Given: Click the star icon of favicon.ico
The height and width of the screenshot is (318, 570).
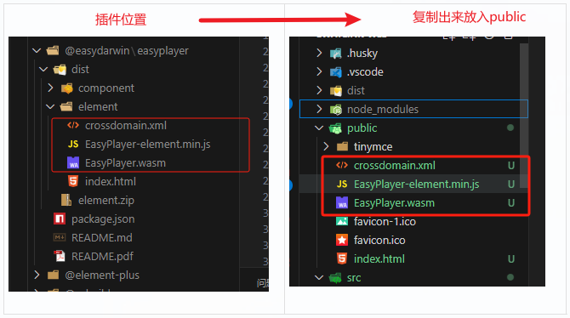Looking at the screenshot, I should [x=342, y=240].
